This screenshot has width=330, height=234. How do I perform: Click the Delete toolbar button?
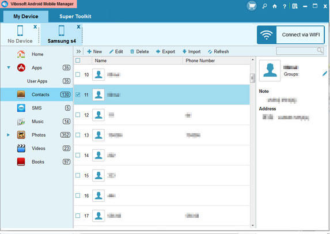[x=139, y=52]
